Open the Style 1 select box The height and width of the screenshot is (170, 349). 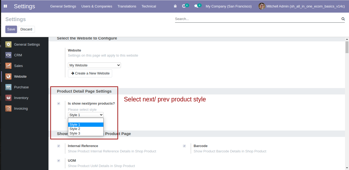coord(86,115)
